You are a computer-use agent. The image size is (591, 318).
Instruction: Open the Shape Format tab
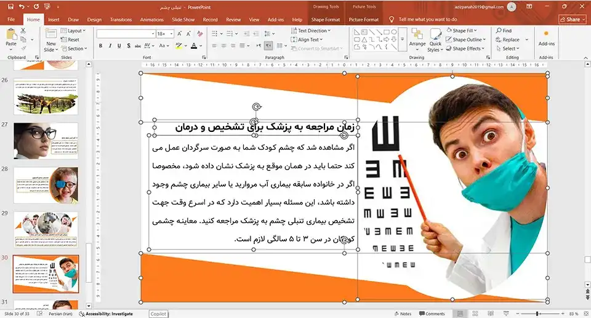pyautogui.click(x=325, y=20)
